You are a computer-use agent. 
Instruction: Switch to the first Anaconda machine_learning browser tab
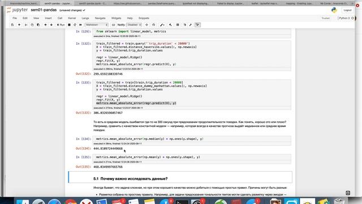[x=24, y=3]
